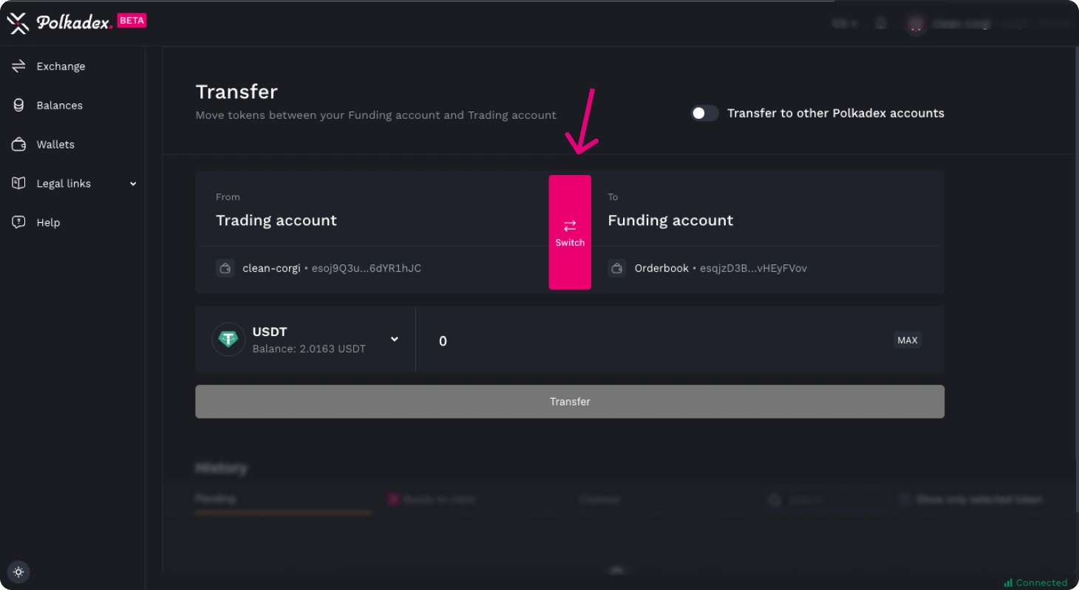Go to Balances in the sidebar

pyautogui.click(x=59, y=106)
